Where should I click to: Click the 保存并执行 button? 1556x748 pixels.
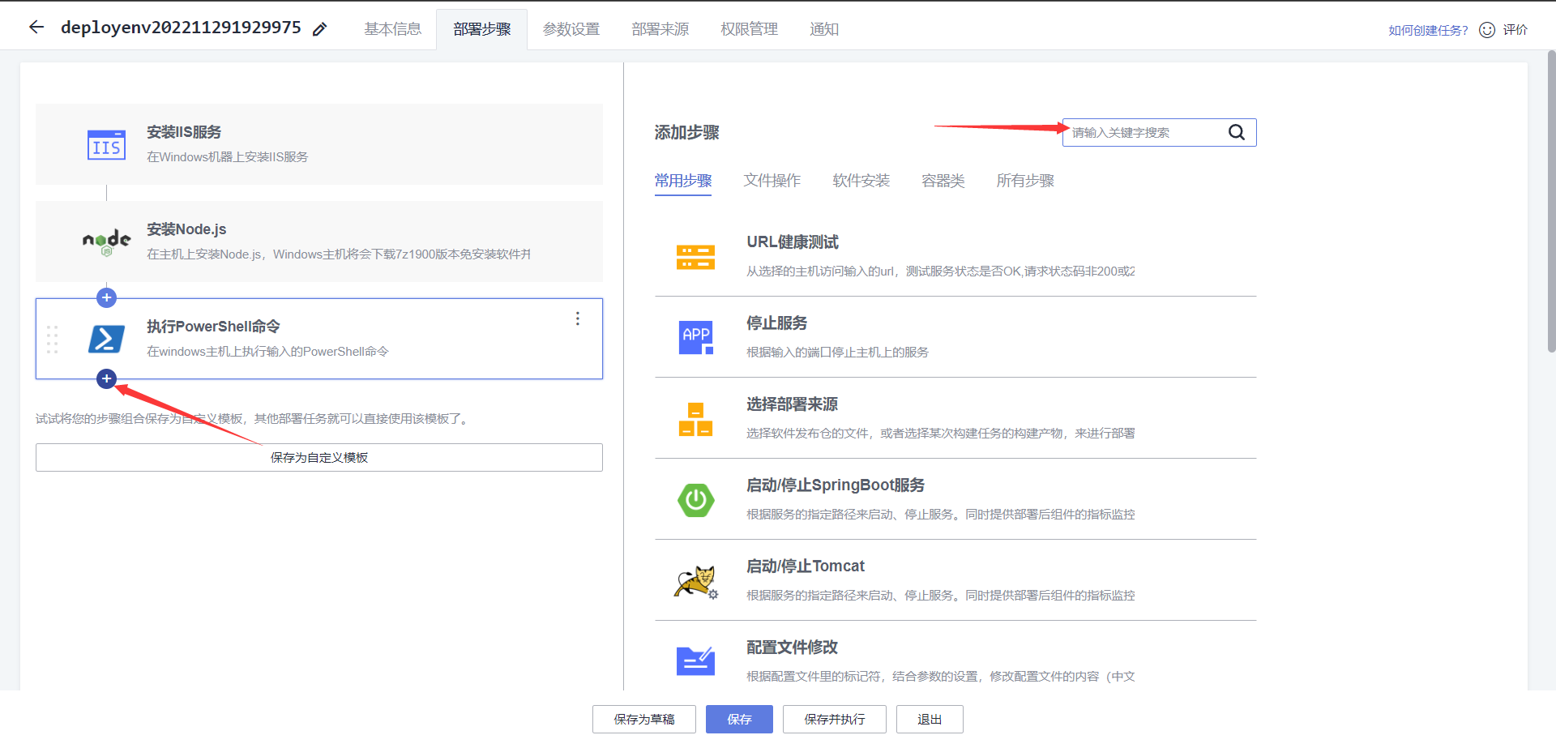(x=834, y=719)
